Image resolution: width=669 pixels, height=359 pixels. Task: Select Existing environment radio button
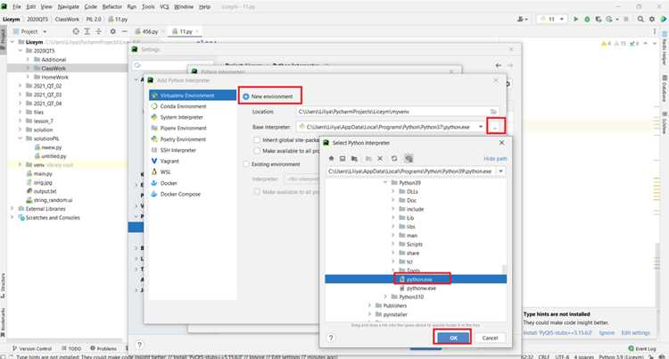[246, 164]
